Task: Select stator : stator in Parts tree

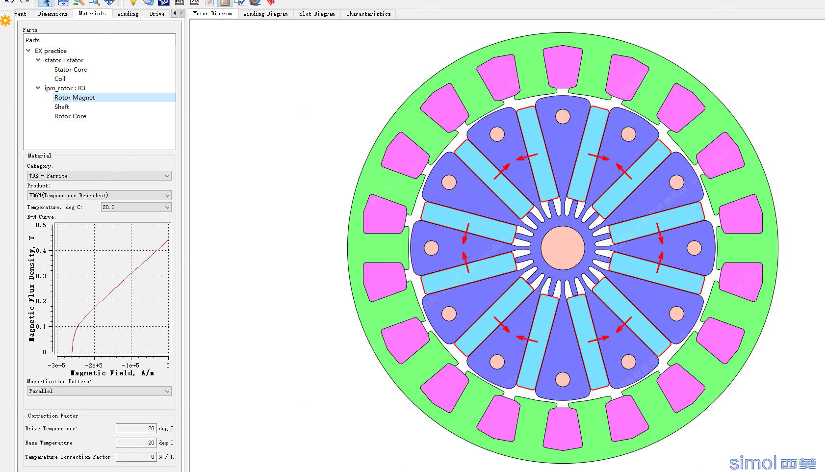Action: pyautogui.click(x=64, y=60)
